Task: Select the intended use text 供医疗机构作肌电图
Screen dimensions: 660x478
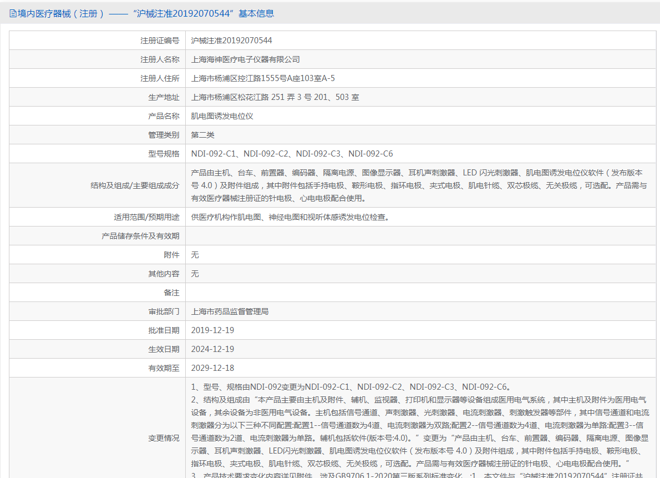Action: 291,217
